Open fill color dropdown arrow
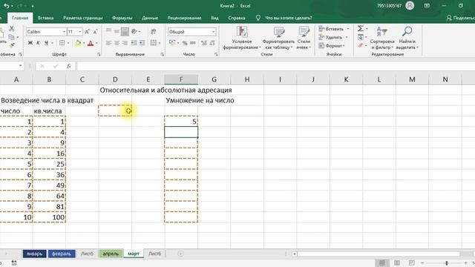Viewport: 475px width, 267px height. (84, 43)
